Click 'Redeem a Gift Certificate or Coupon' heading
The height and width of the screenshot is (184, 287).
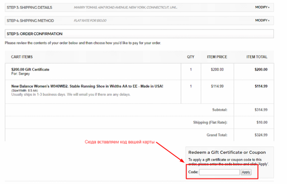pos(227,153)
